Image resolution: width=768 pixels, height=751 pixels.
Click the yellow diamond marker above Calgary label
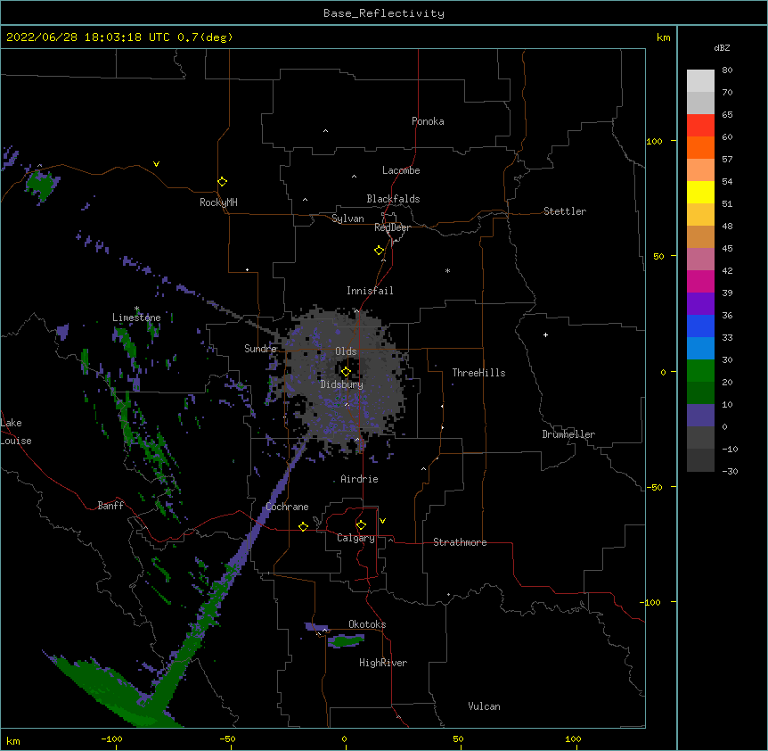[361, 525]
